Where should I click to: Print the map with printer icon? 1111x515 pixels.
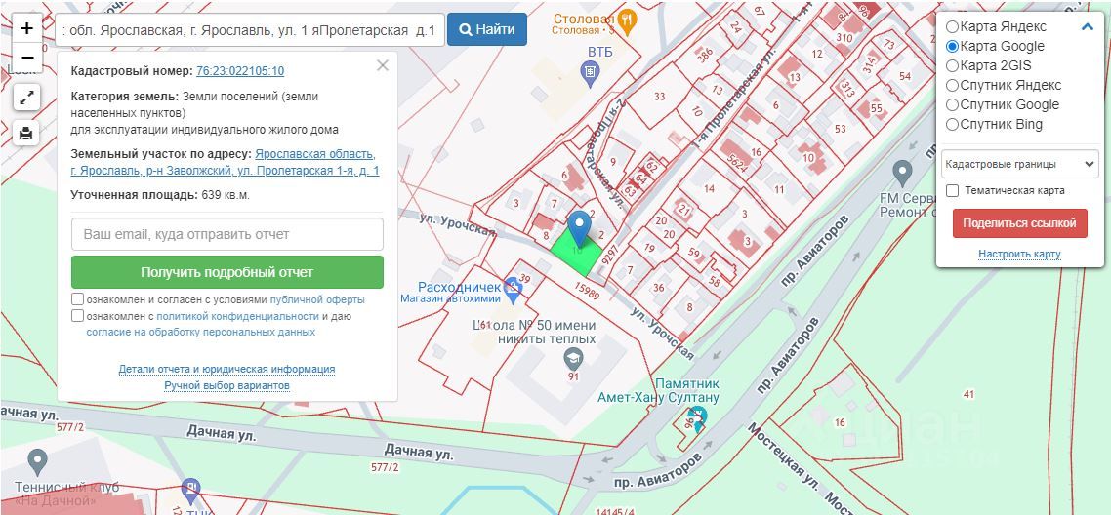(x=26, y=133)
